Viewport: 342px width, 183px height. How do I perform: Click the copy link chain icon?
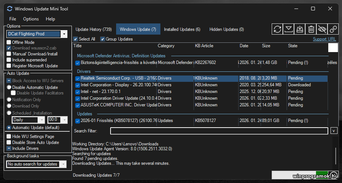[x=333, y=29]
